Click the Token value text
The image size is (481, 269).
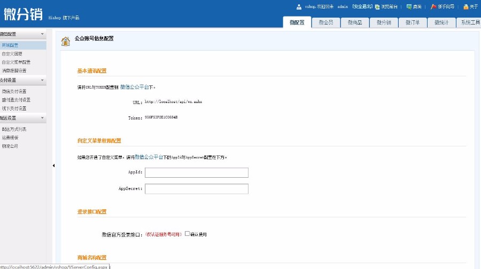point(161,117)
